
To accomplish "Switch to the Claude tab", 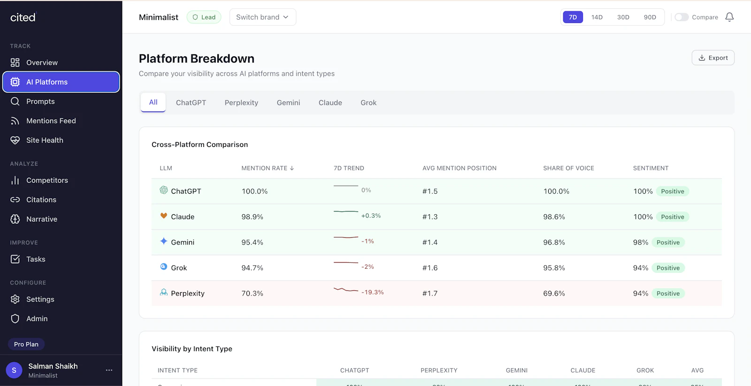I will click(330, 103).
